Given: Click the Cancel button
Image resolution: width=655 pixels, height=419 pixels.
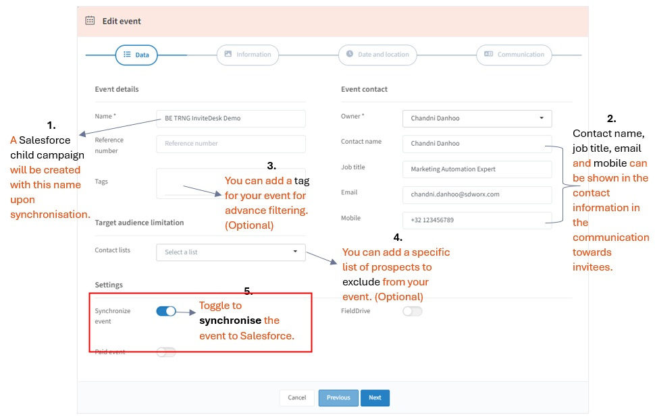Looking at the screenshot, I should (x=297, y=397).
